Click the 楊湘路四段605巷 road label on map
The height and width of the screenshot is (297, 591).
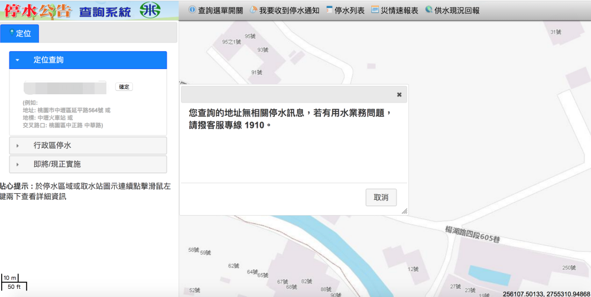click(x=473, y=234)
